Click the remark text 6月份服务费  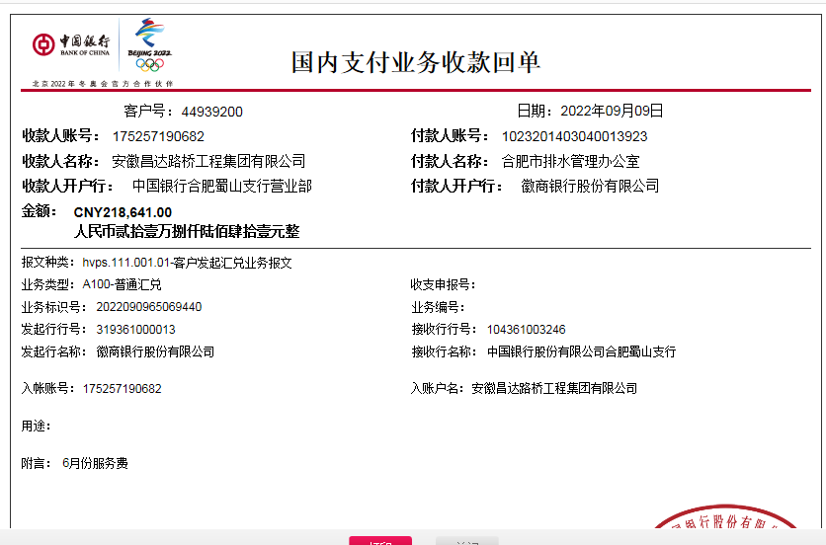point(95,463)
